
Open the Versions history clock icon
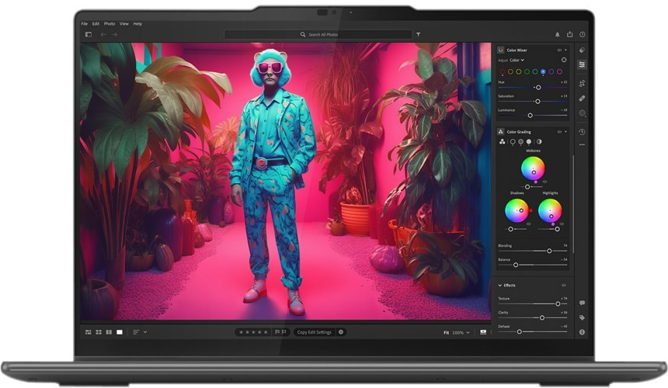582,132
